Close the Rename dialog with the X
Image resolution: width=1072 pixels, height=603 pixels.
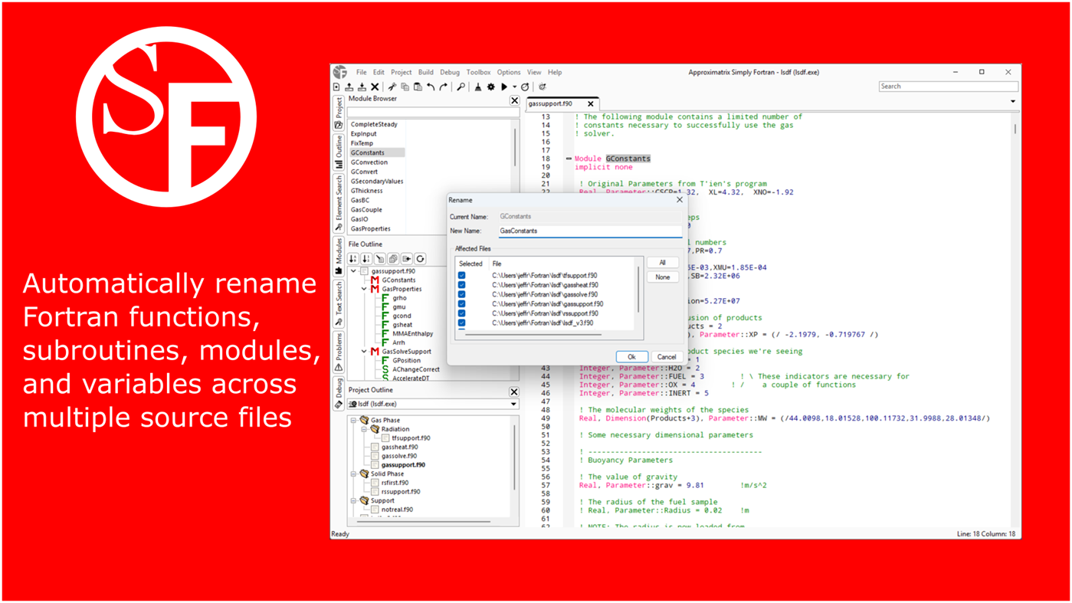tap(679, 200)
